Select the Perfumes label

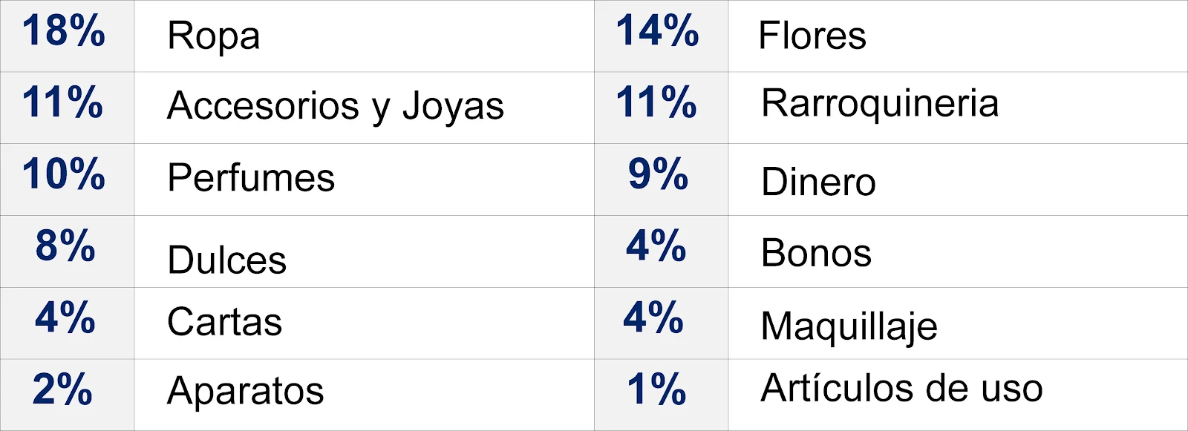click(x=251, y=178)
